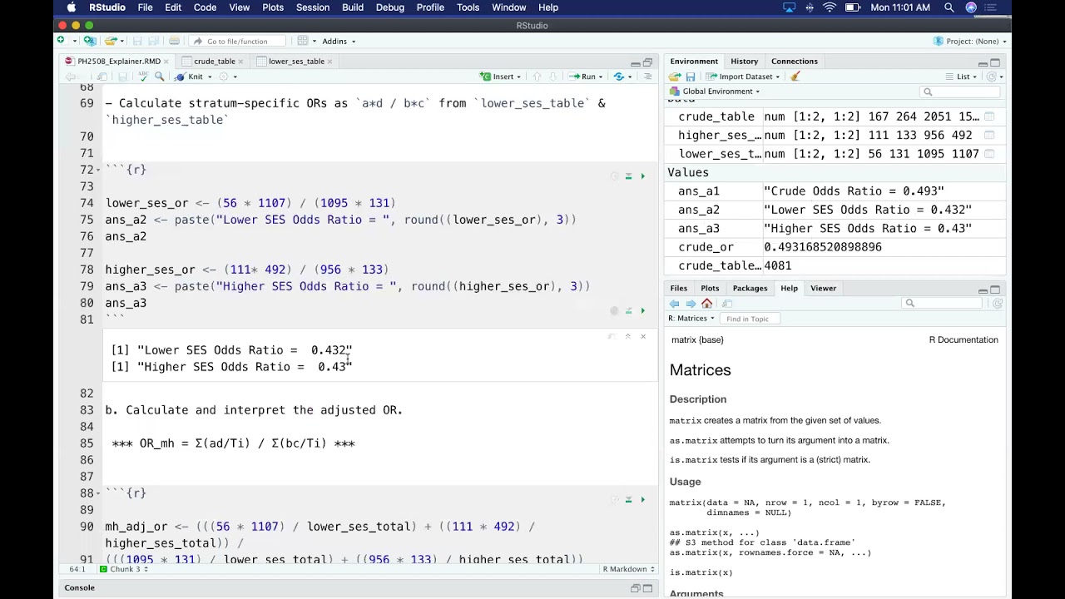
Task: Switch to the crude_table tab
Action: tap(215, 61)
